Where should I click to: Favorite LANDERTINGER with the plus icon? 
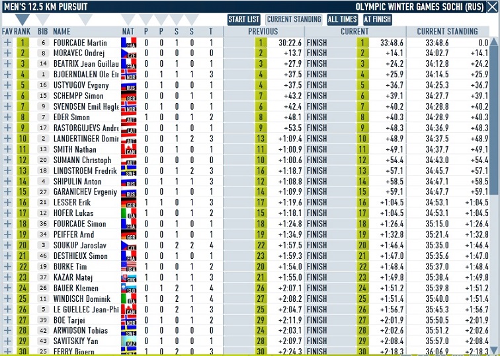(7, 139)
